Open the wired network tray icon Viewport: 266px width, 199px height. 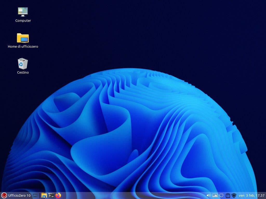click(x=221, y=195)
